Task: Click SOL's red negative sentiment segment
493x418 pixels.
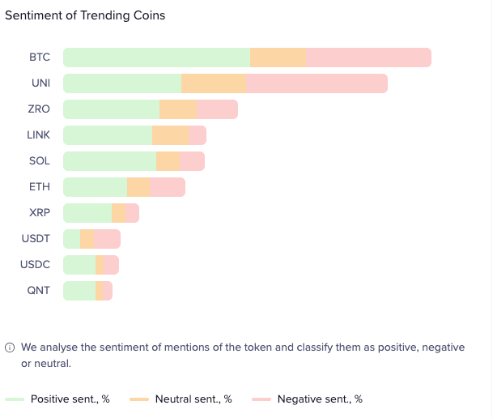Action: [191, 161]
